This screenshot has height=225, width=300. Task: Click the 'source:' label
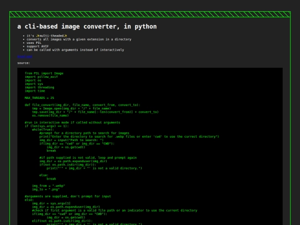point(24,63)
